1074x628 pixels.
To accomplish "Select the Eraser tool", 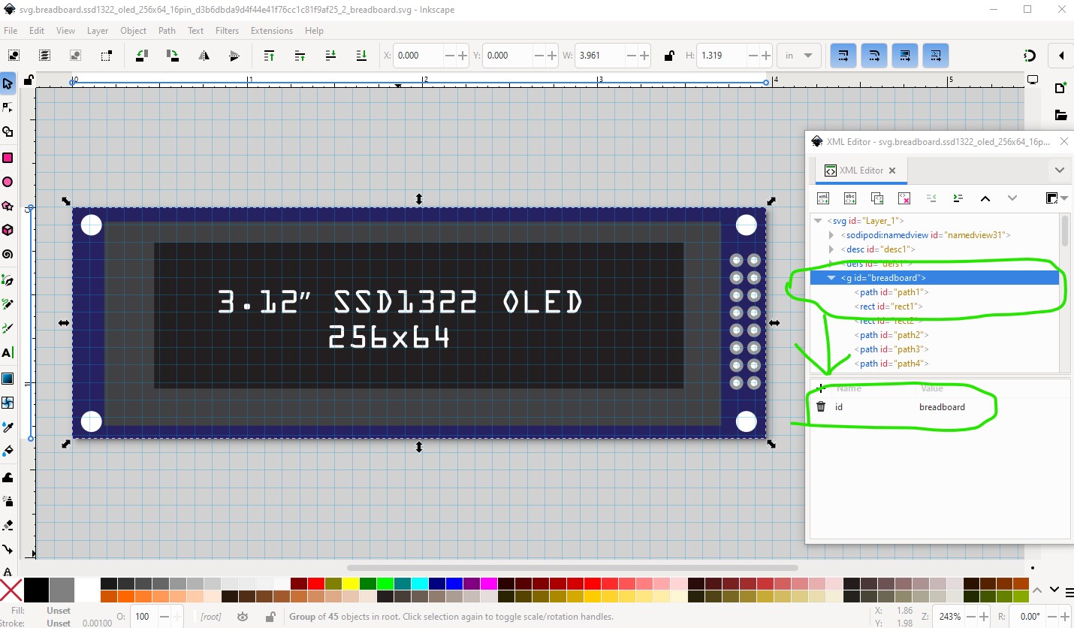I will tap(8, 524).
